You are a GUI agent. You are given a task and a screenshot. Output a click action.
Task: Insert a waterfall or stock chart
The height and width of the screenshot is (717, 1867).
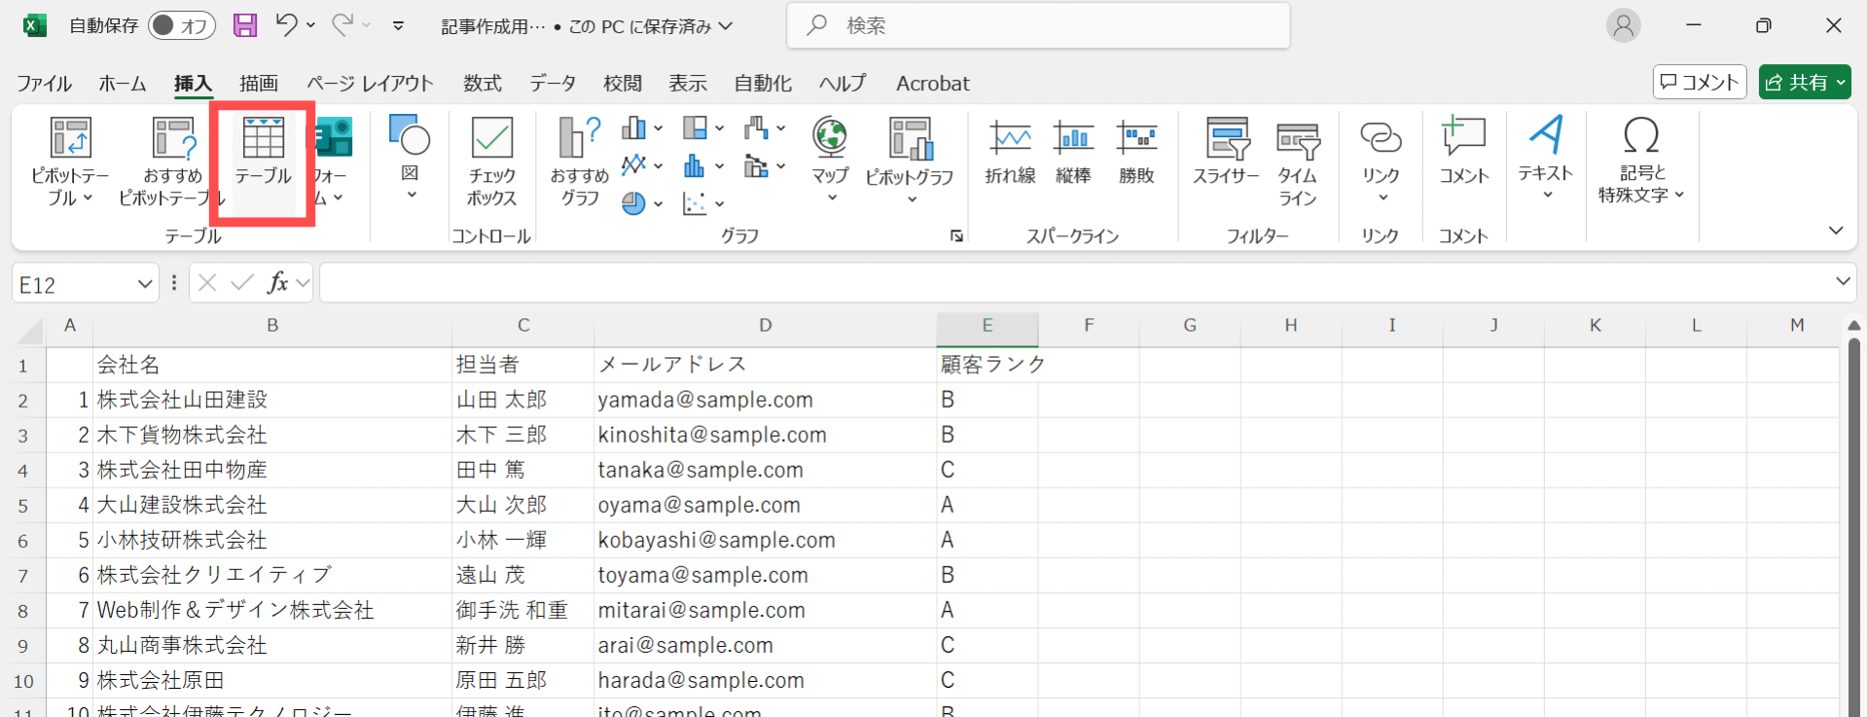point(765,128)
